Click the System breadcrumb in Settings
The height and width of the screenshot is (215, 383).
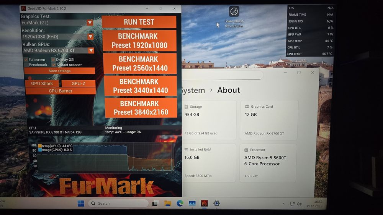tap(193, 91)
